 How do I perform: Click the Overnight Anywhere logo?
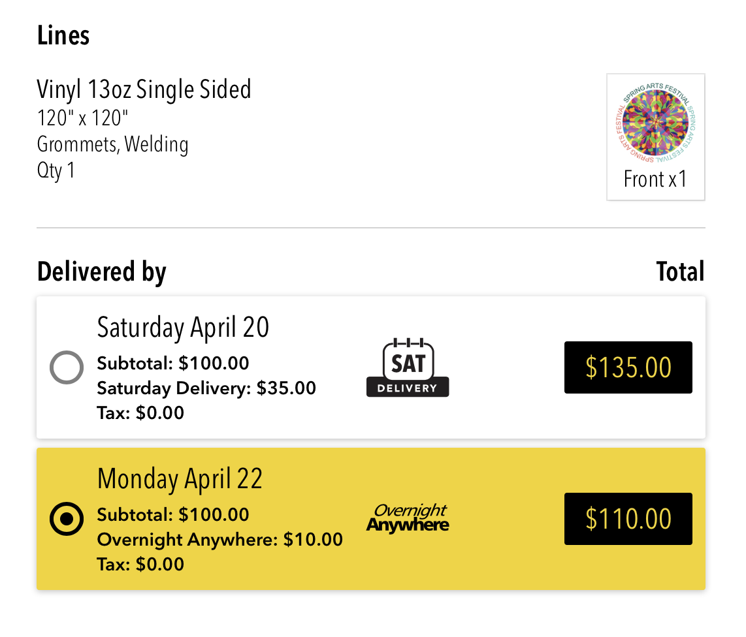click(x=408, y=518)
